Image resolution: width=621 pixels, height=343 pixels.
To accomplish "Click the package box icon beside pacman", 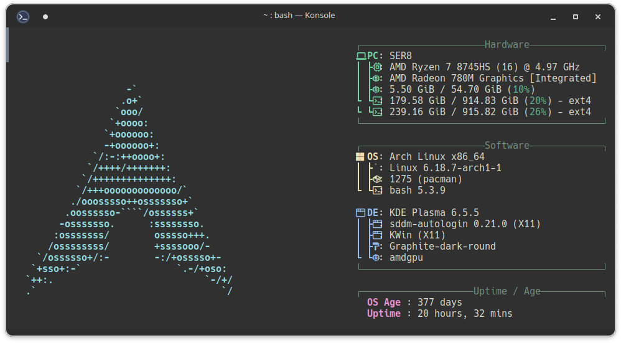I will [x=376, y=179].
